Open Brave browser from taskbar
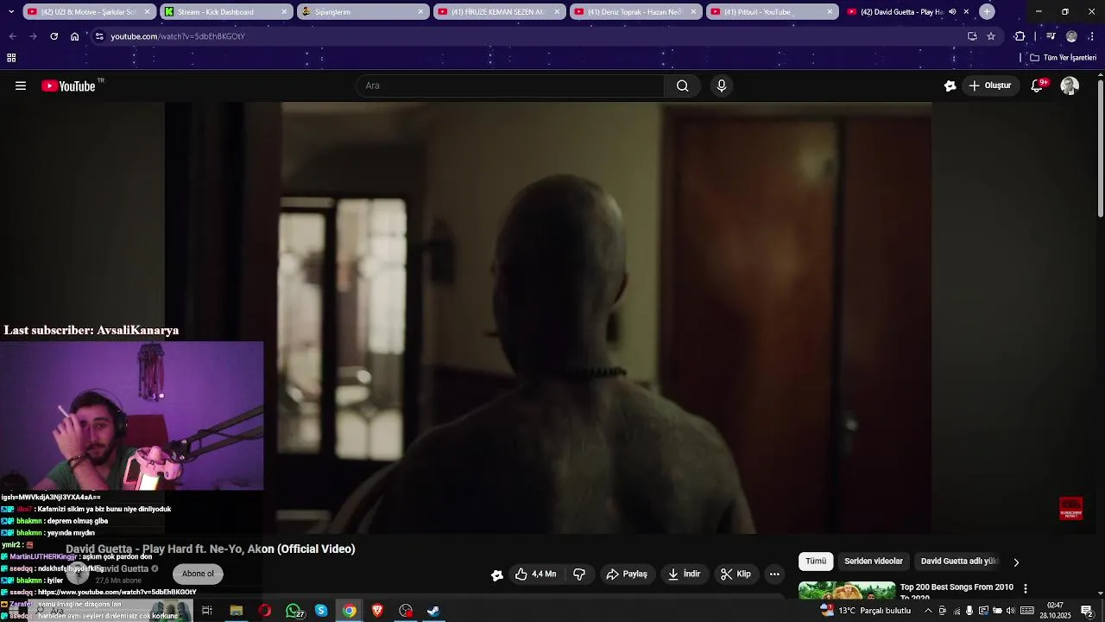 pos(377,611)
